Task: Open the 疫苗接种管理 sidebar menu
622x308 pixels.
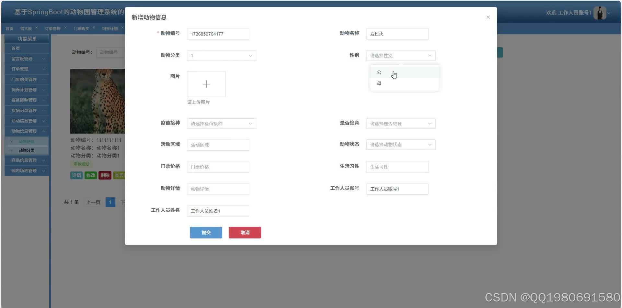Action: coord(24,100)
